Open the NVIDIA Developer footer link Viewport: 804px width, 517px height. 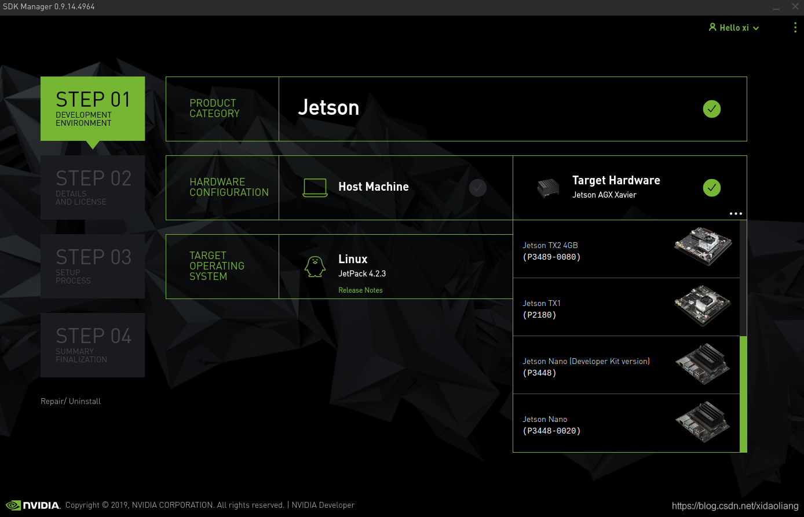(x=323, y=505)
